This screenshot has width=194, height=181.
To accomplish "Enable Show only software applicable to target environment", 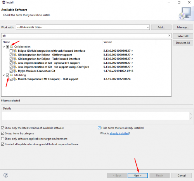I will (3, 139).
